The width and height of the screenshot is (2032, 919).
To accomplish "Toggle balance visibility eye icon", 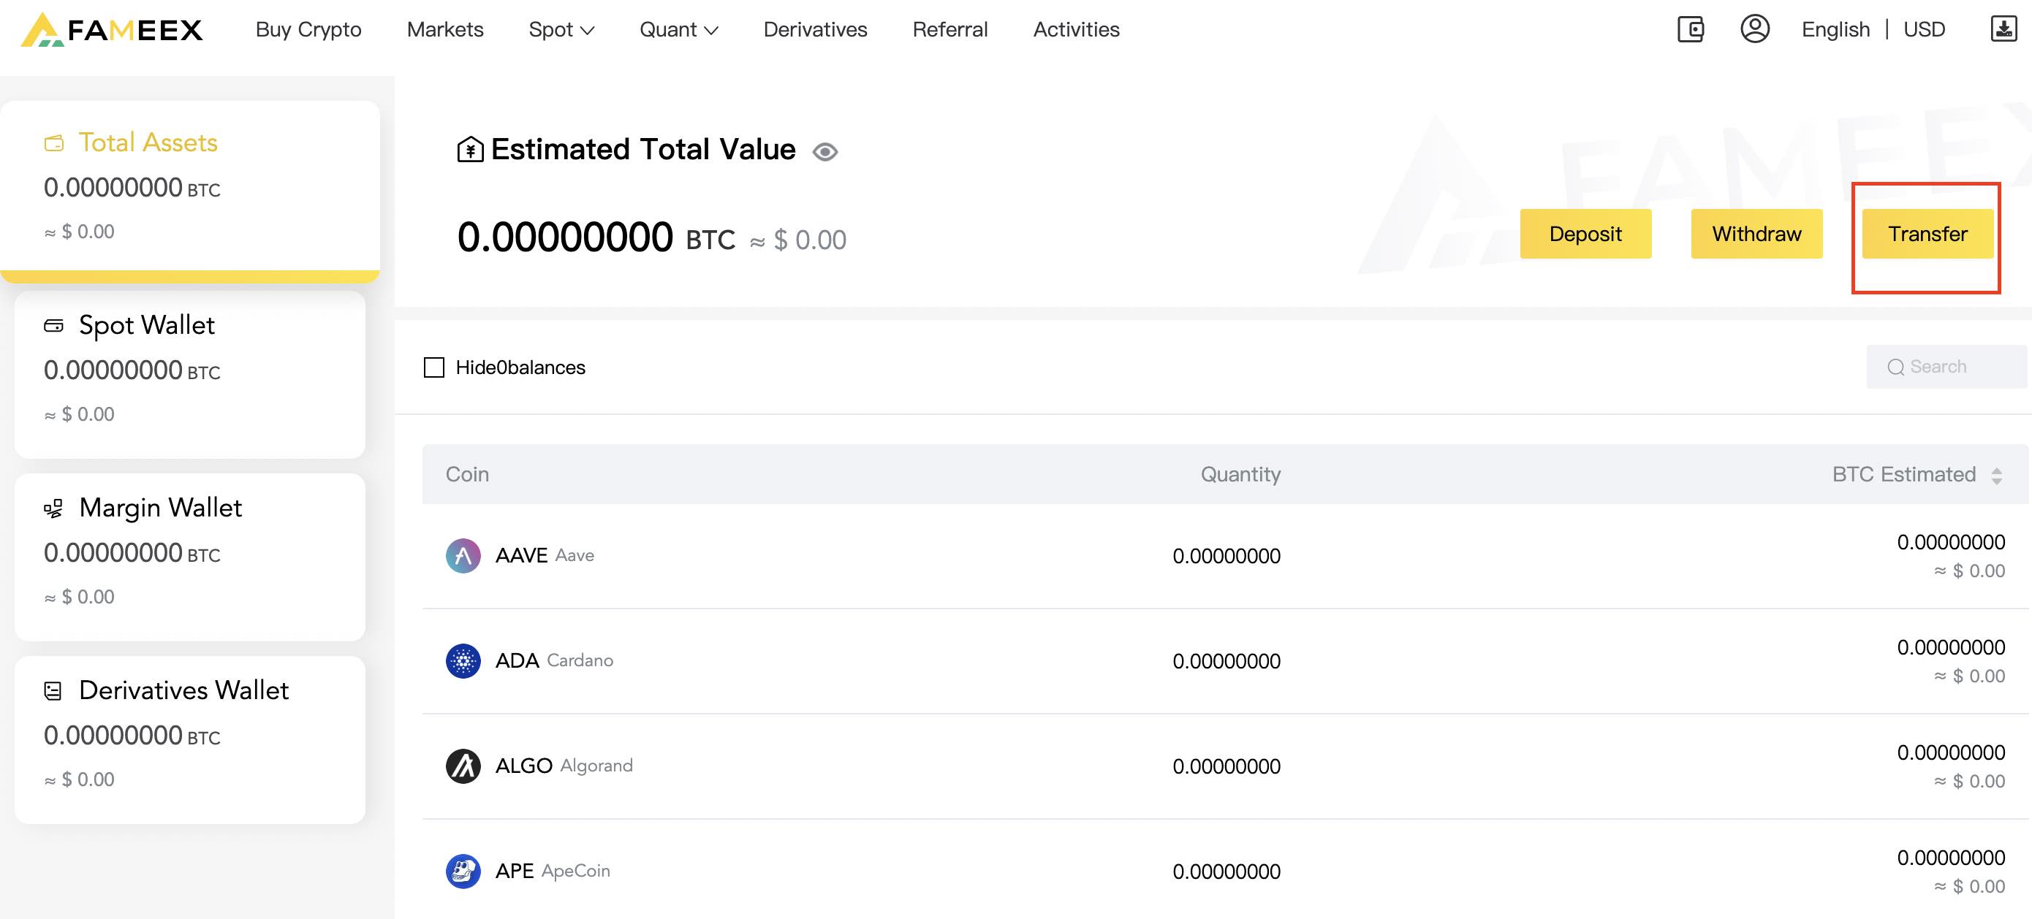I will [825, 151].
